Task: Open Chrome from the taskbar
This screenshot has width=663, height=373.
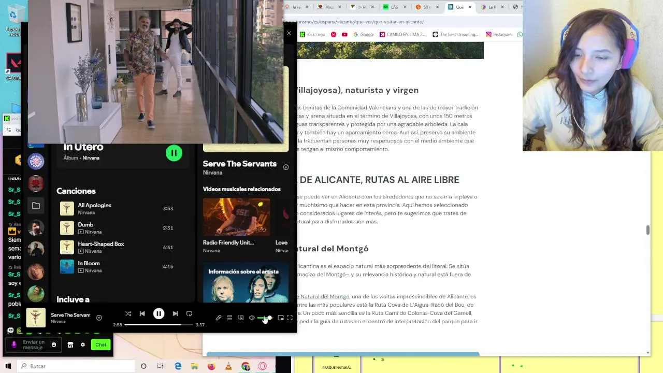Action: tap(246, 366)
